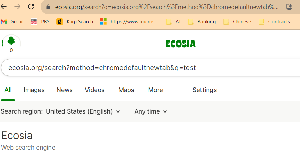Click the browser forward arrow
The image size is (300, 153).
click(17, 7)
